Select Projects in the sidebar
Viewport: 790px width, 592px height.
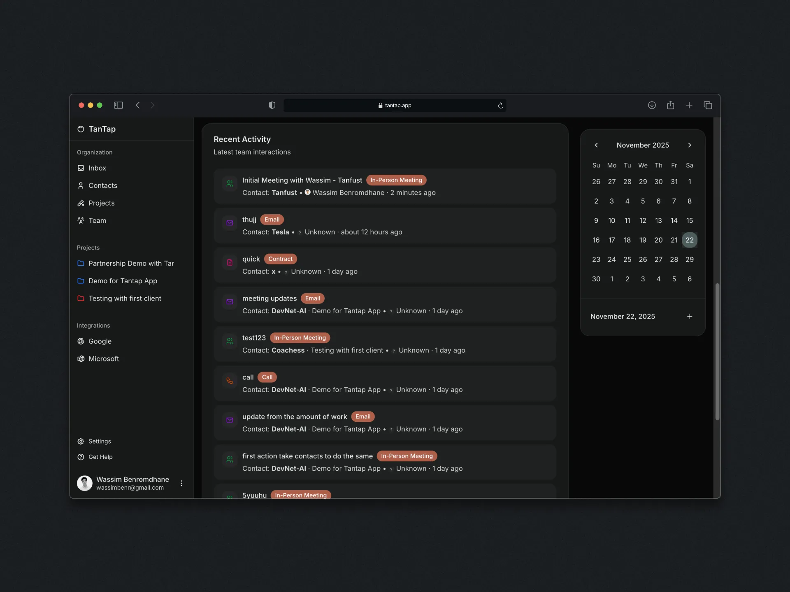tap(81, 203)
